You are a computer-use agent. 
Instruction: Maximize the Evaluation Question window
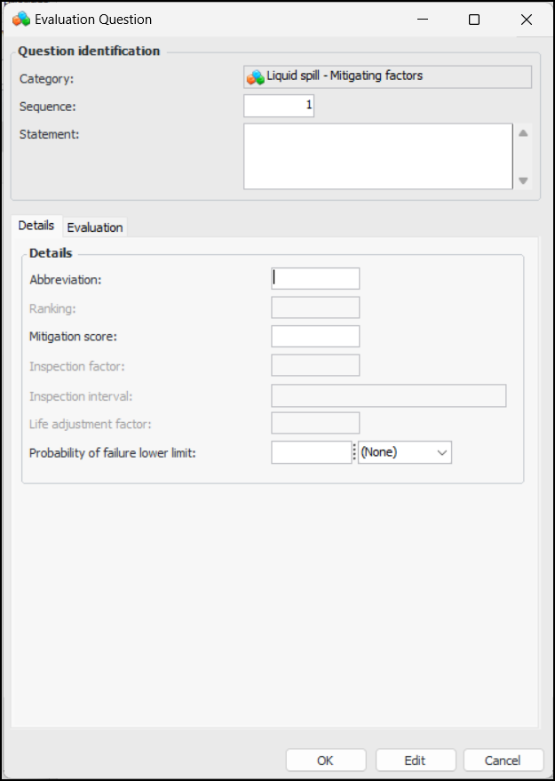pos(474,20)
